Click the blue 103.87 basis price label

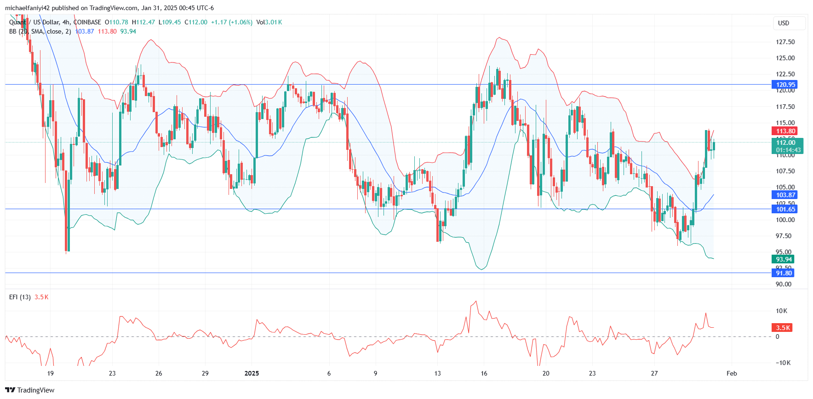(785, 195)
